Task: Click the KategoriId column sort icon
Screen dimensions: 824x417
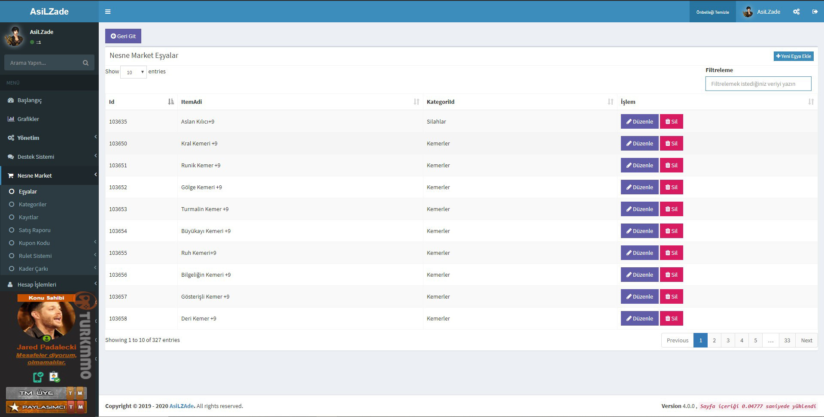Action: click(x=611, y=102)
